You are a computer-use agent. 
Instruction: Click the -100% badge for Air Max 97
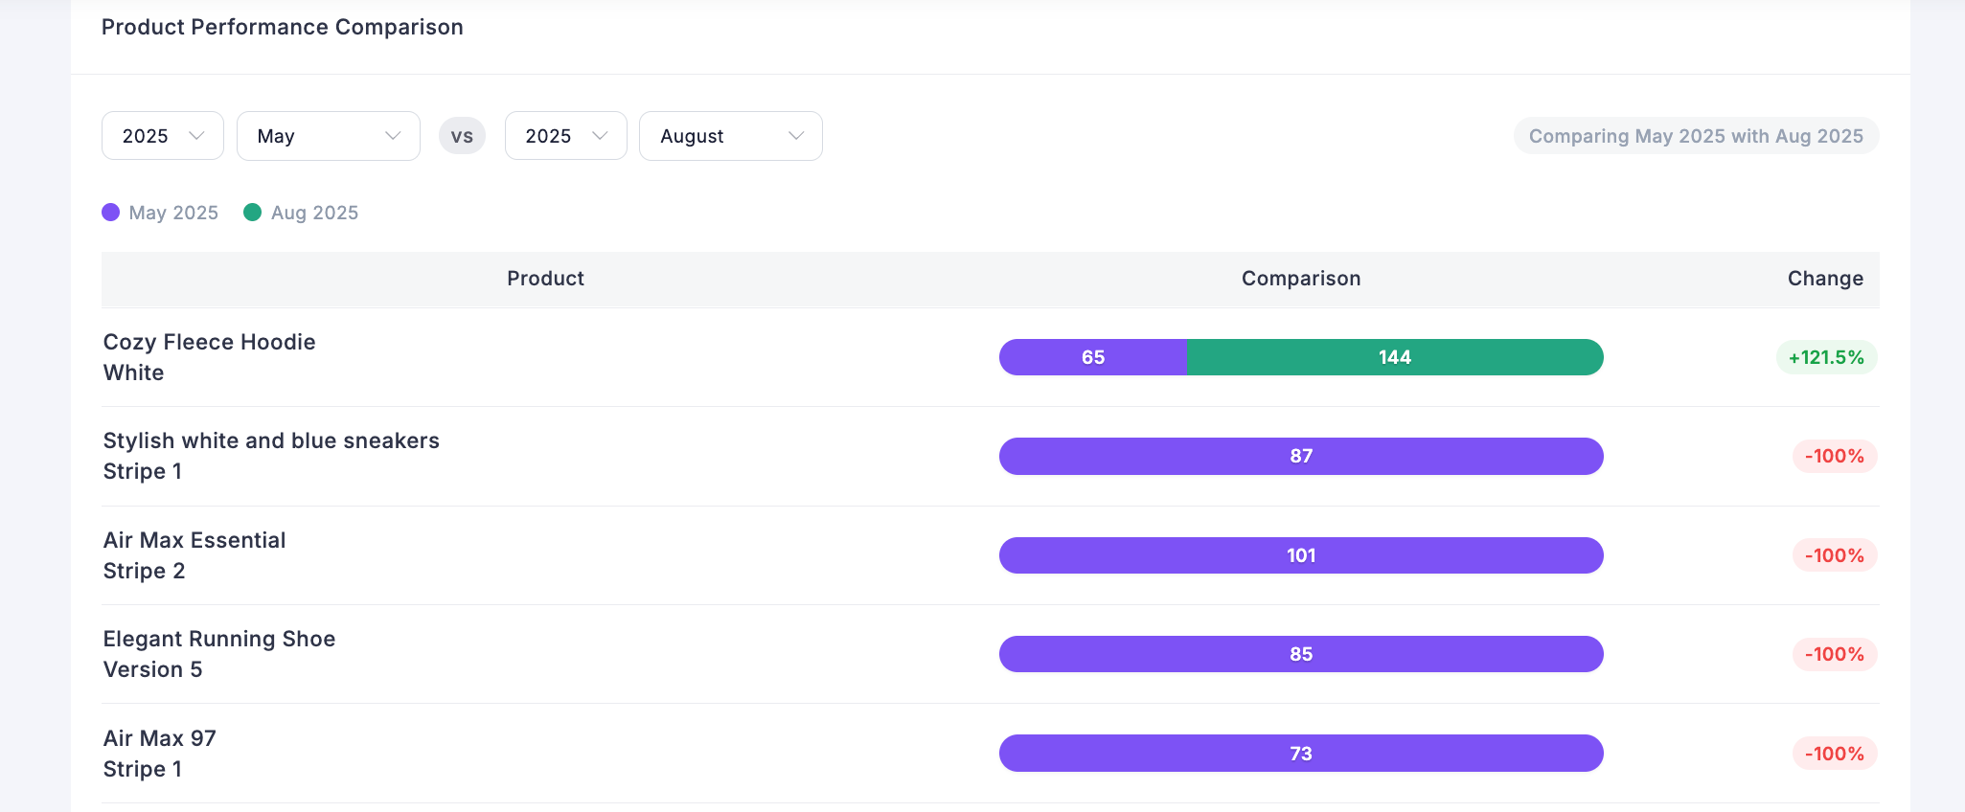coord(1834,754)
